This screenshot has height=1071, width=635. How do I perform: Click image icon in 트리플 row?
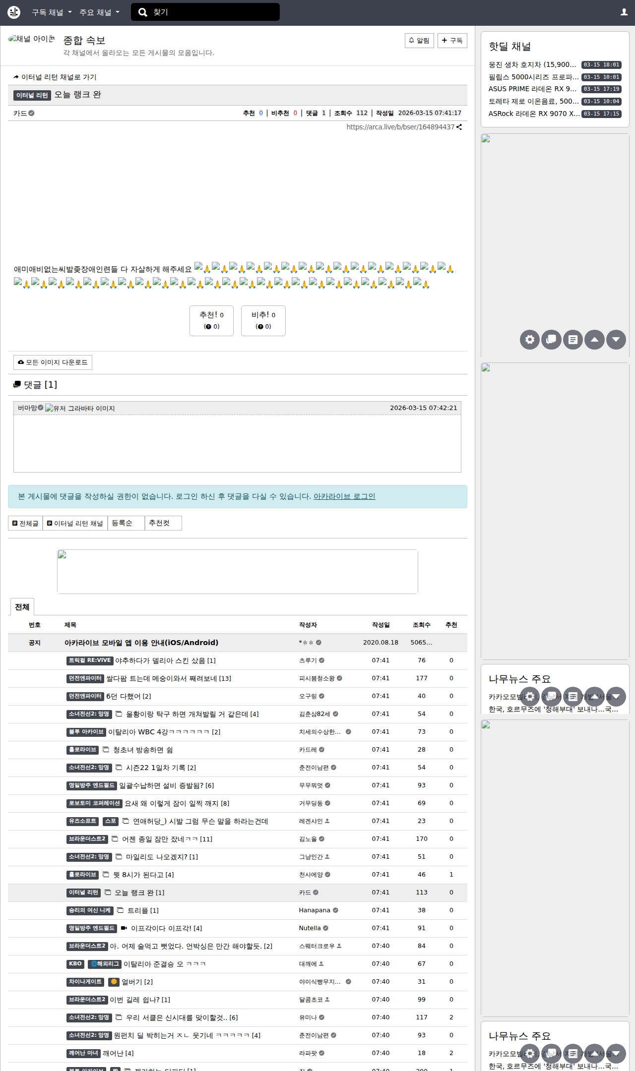click(121, 910)
